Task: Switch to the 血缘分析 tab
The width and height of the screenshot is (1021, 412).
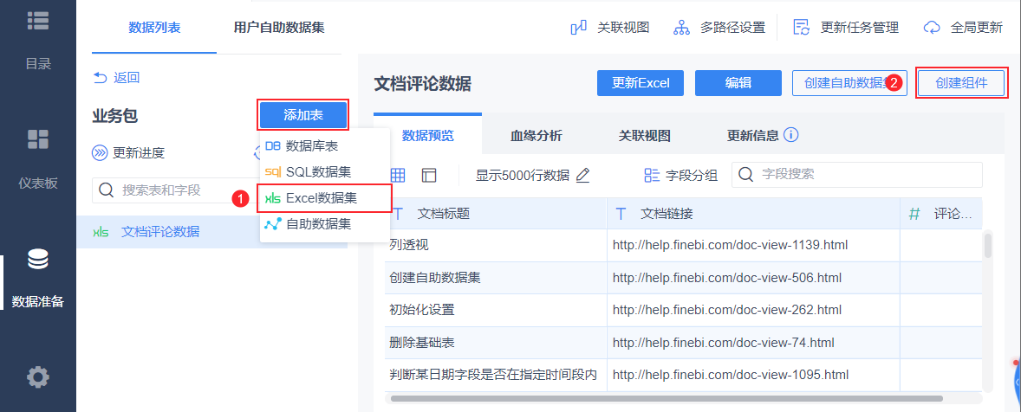Action: click(x=536, y=135)
